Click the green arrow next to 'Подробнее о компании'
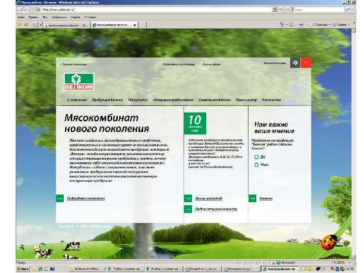 pyautogui.click(x=60, y=199)
